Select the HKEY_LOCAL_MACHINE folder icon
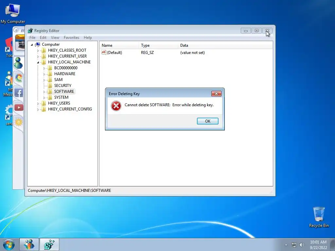This screenshot has height=251, width=335. [44, 62]
